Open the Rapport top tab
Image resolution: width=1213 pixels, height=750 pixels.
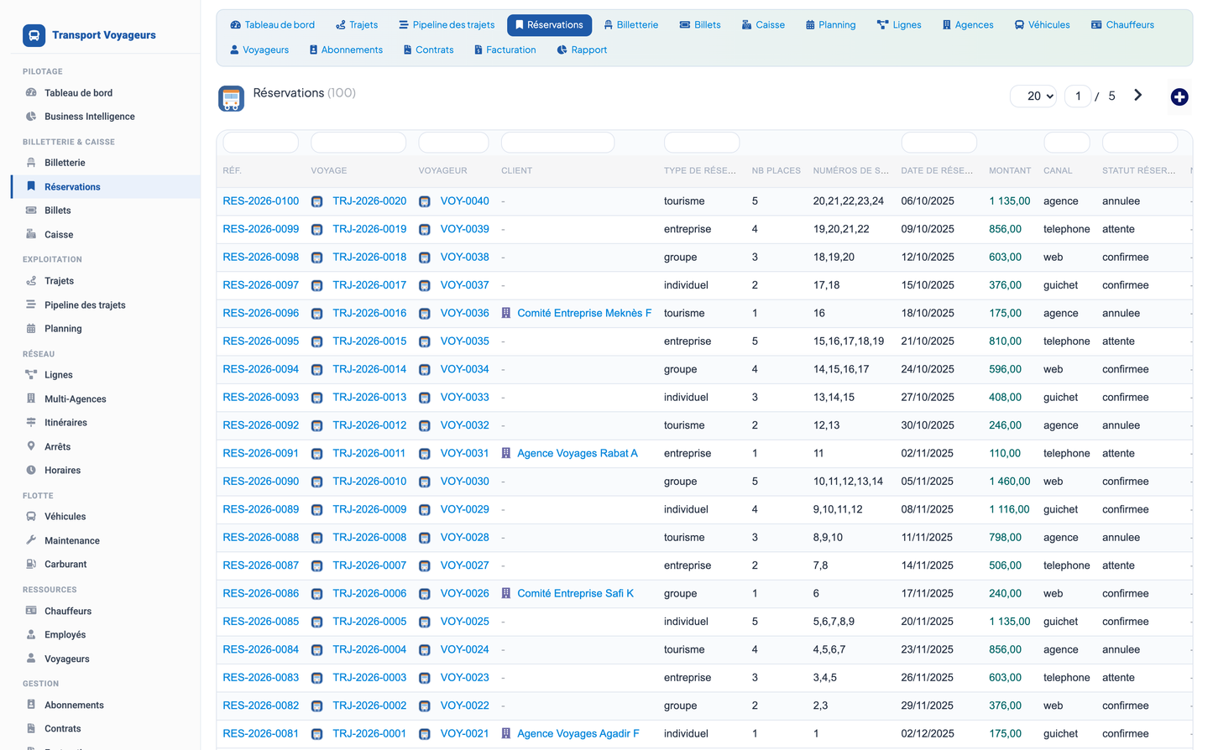pyautogui.click(x=582, y=50)
